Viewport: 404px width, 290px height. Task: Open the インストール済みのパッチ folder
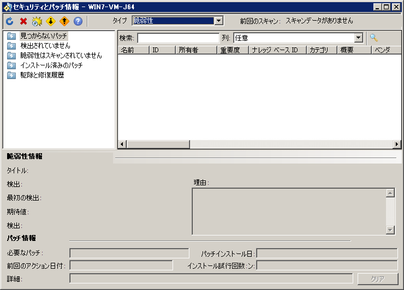pos(51,65)
